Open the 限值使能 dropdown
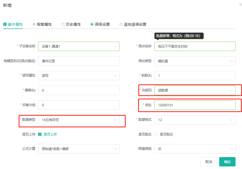Image resolution: width=242 pixels, height=169 pixels. pos(195,149)
